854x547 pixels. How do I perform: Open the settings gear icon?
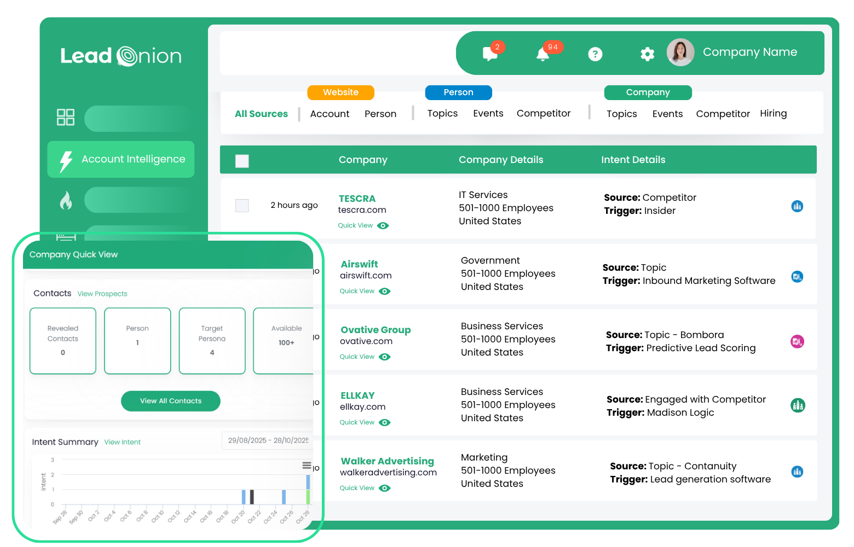(647, 54)
